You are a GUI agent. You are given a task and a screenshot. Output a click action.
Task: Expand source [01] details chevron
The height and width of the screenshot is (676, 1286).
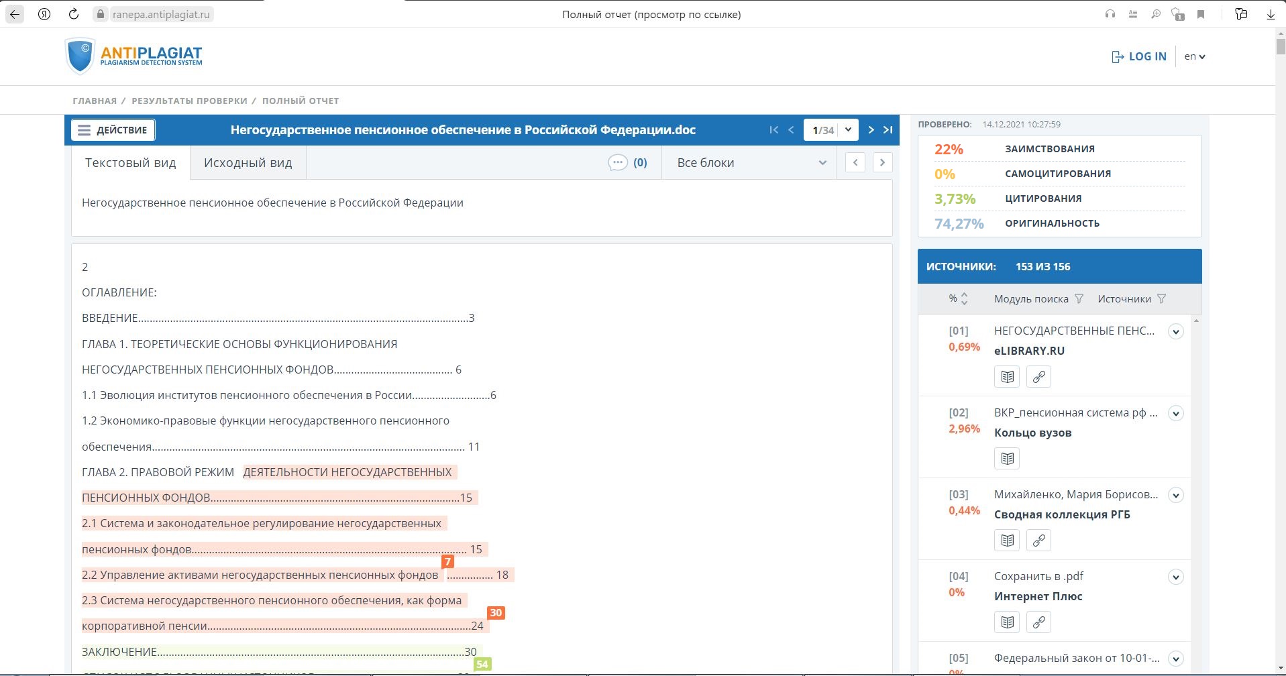click(x=1175, y=332)
